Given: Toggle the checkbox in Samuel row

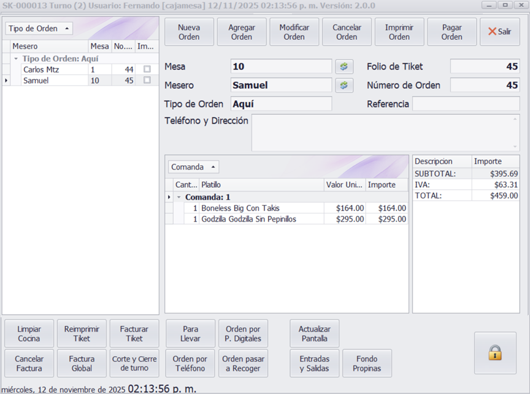Looking at the screenshot, I should click(x=147, y=80).
